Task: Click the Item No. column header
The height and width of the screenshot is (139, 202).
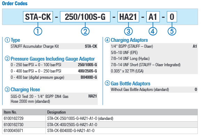Action: (10, 112)
